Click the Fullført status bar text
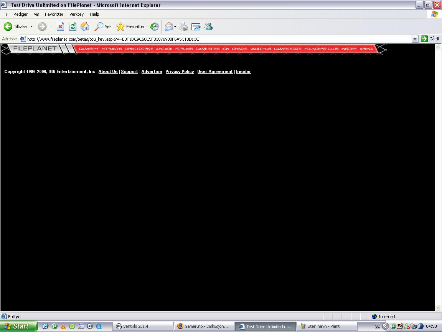This screenshot has width=442, height=332. click(15, 317)
